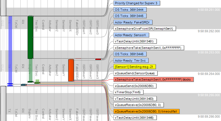
Task: Select the tall dark green Superv execution block
Action: tap(30, 37)
